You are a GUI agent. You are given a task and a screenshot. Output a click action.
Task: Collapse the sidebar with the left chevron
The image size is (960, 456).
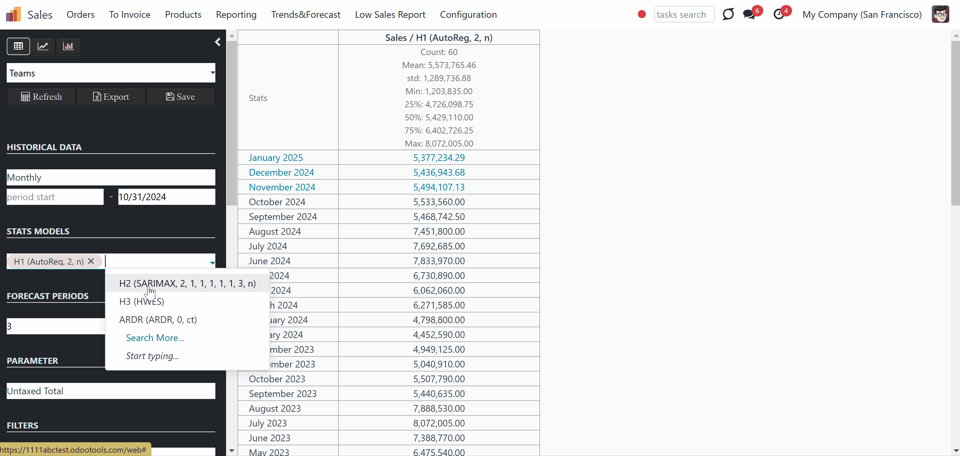pyautogui.click(x=218, y=42)
